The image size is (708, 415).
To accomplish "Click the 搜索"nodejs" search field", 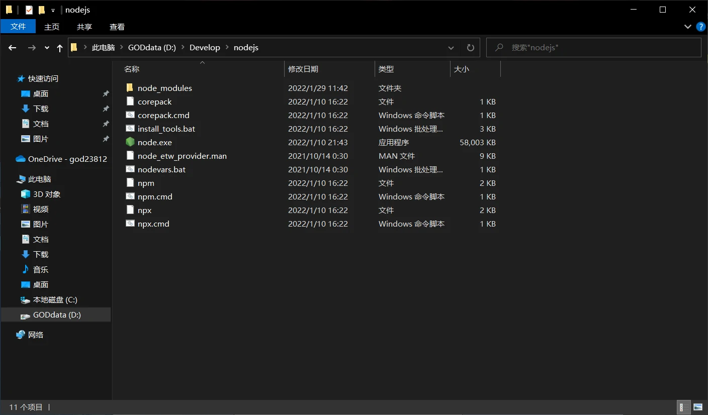I will tap(593, 48).
